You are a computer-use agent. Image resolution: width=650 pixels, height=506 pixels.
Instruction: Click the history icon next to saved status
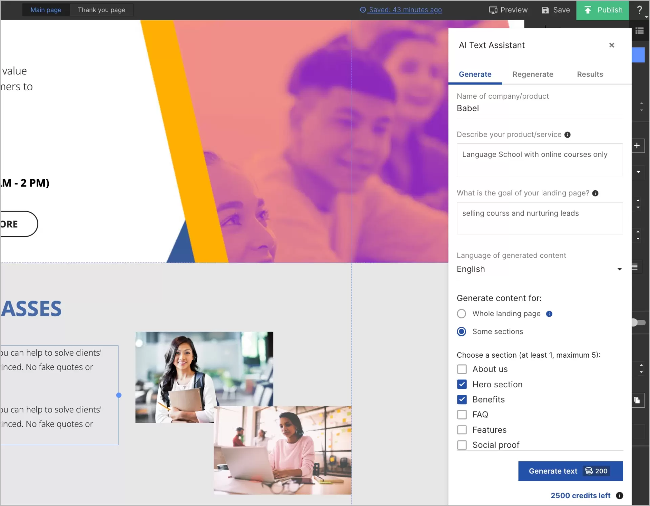pyautogui.click(x=363, y=10)
